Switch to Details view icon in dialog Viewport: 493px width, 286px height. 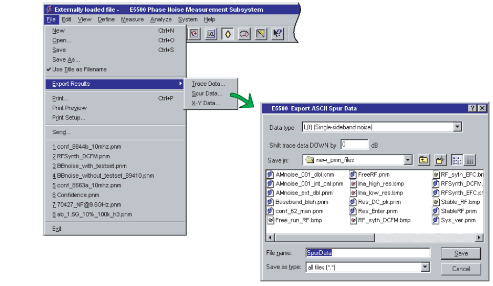coord(469,160)
